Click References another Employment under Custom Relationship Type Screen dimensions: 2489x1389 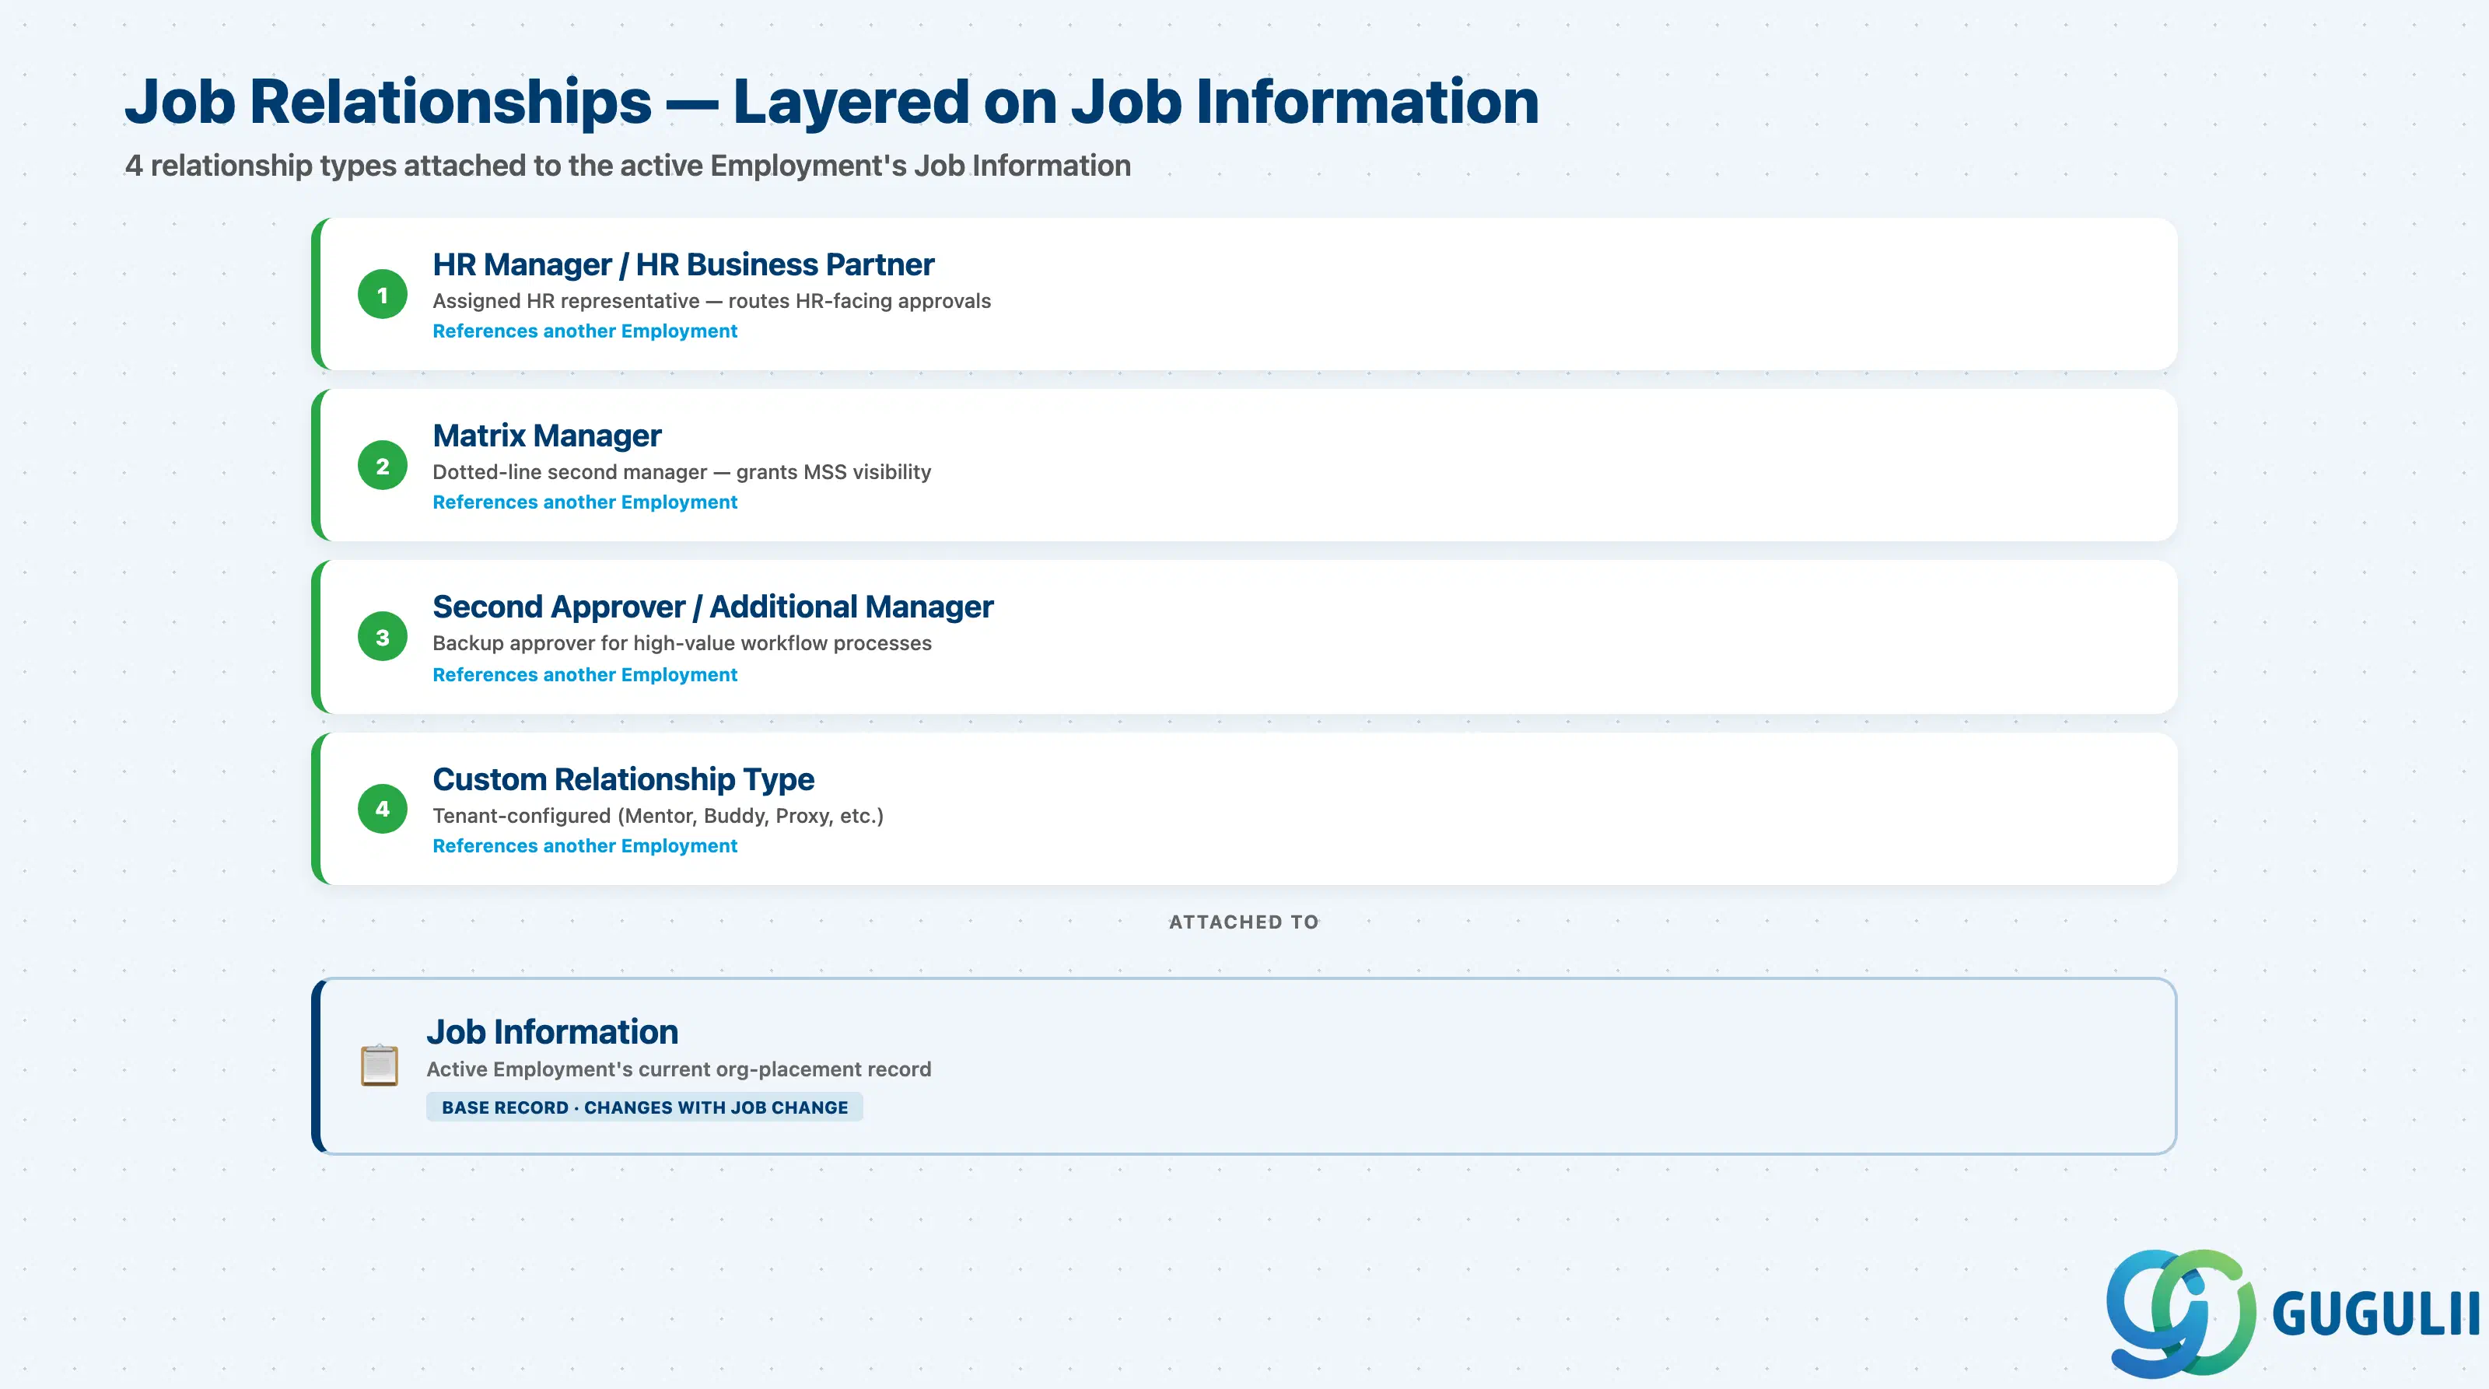pos(585,845)
